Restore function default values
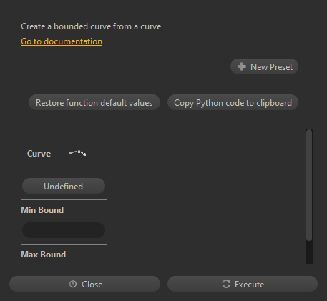 pos(94,102)
